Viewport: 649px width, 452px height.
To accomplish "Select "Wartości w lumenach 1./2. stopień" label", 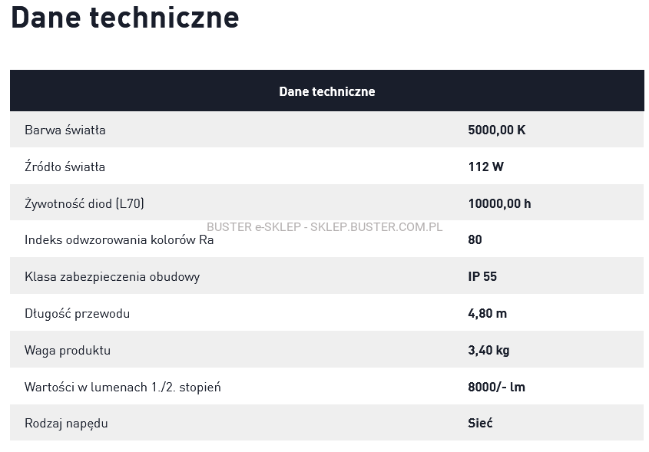I will pos(123,387).
